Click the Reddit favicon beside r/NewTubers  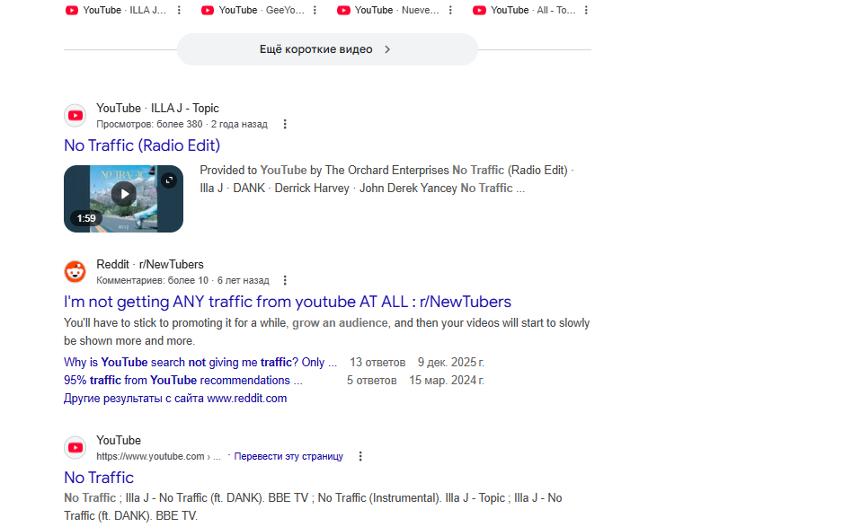(75, 272)
